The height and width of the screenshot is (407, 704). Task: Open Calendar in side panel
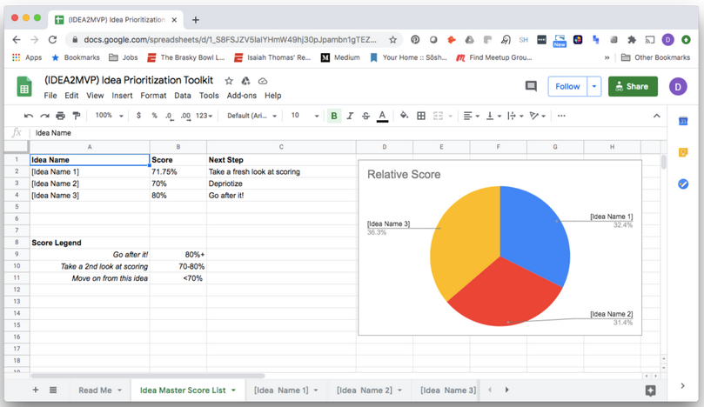point(683,121)
